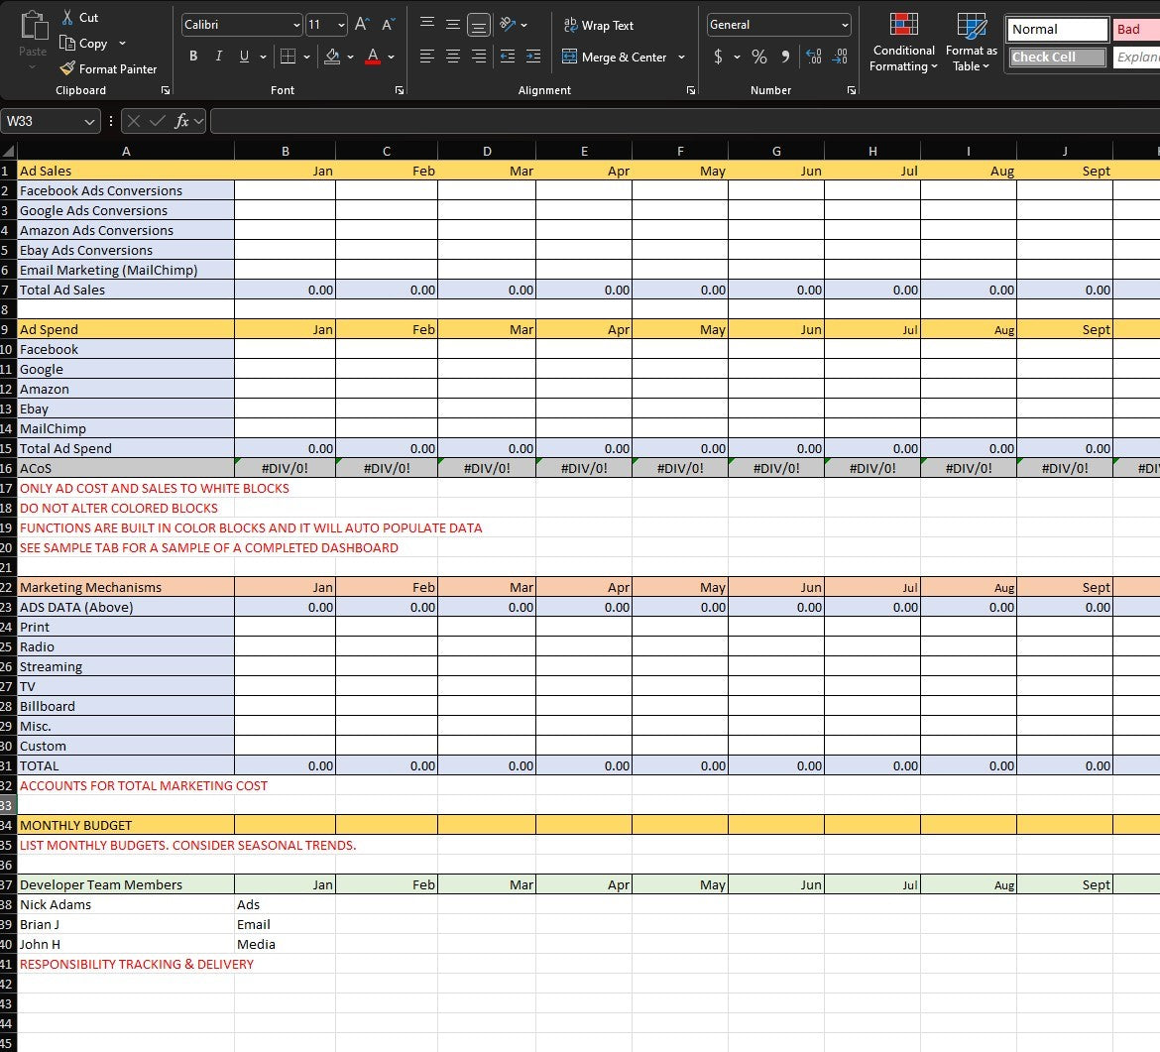
Task: Expand the General number format dropdown
Action: [x=843, y=24]
